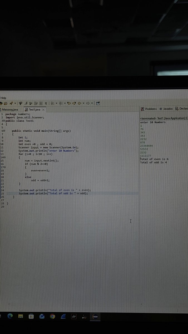Click console input value 1111177
Image resolution: width=188 pixels, height=334 pixels.
pos(146,156)
